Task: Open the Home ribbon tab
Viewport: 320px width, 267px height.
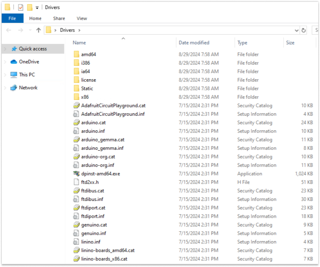Action: [x=35, y=18]
